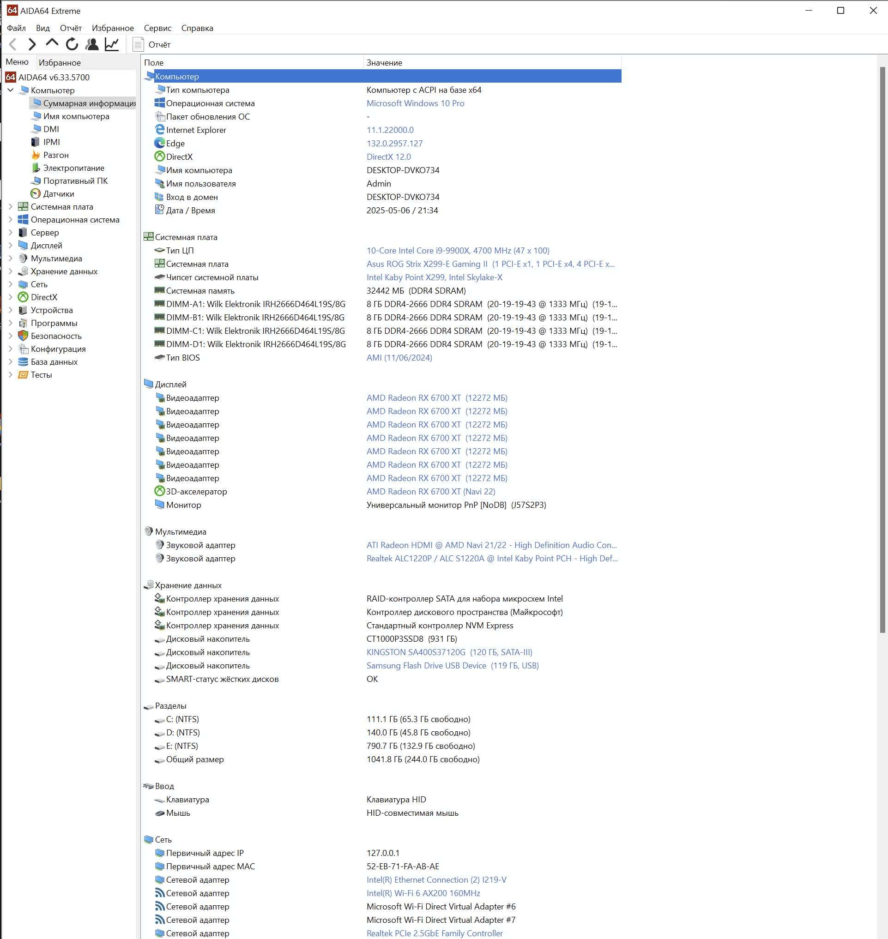The height and width of the screenshot is (939, 888).
Task: Open Intel Ethernet Connection I219-V link
Action: point(436,880)
